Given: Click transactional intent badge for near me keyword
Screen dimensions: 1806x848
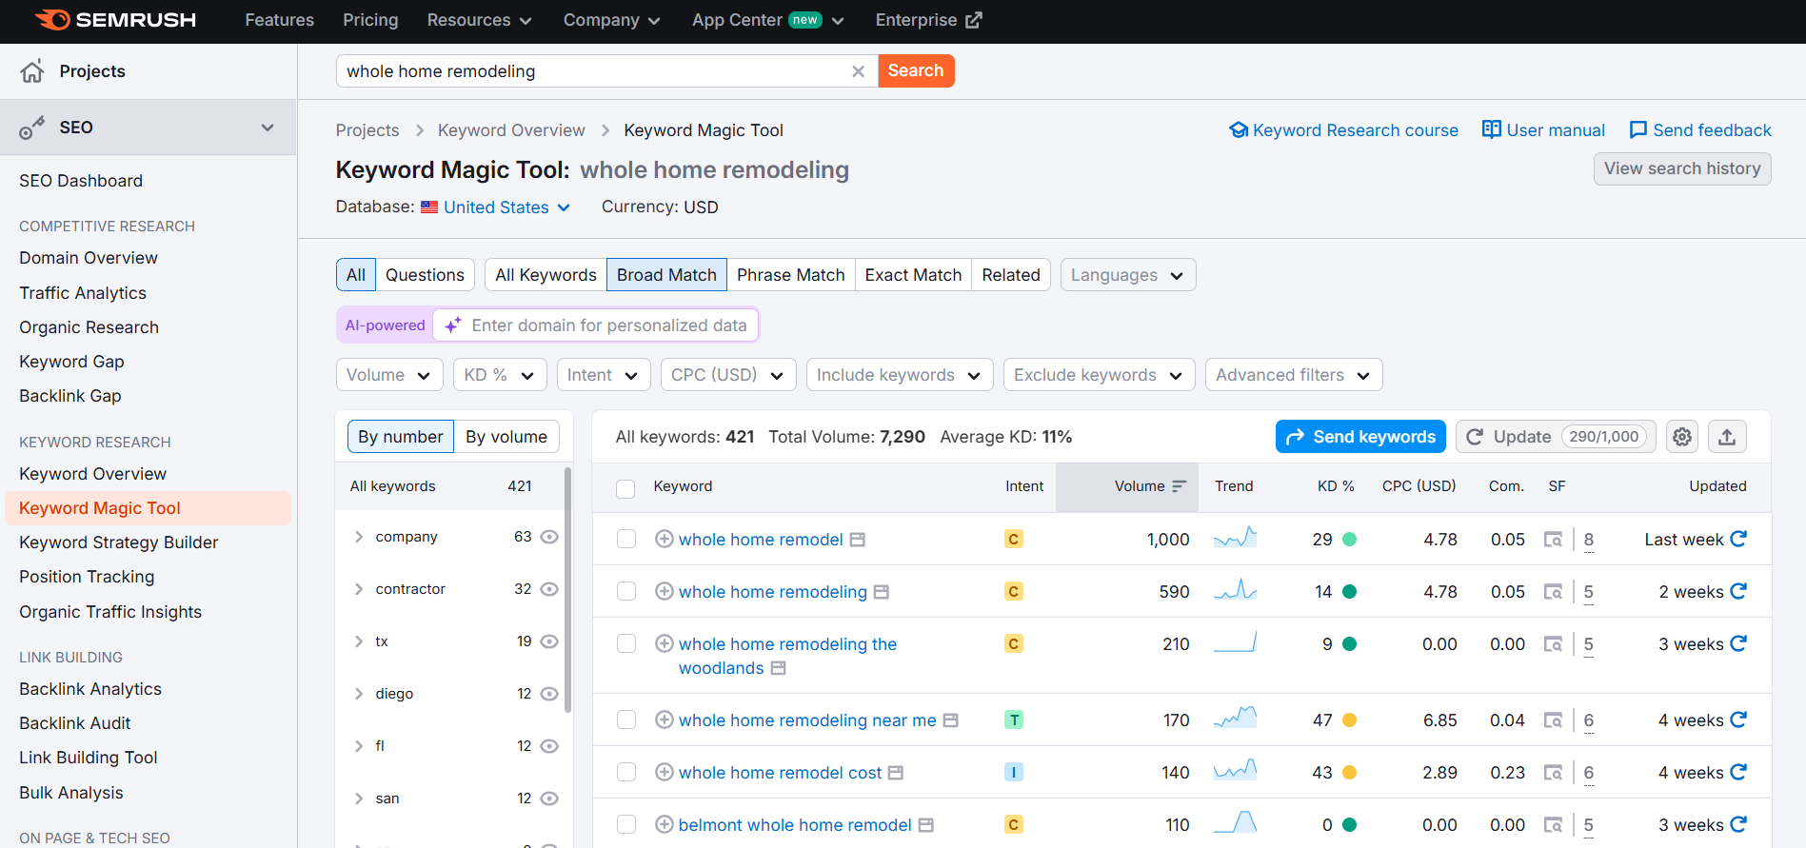Looking at the screenshot, I should click(1014, 720).
